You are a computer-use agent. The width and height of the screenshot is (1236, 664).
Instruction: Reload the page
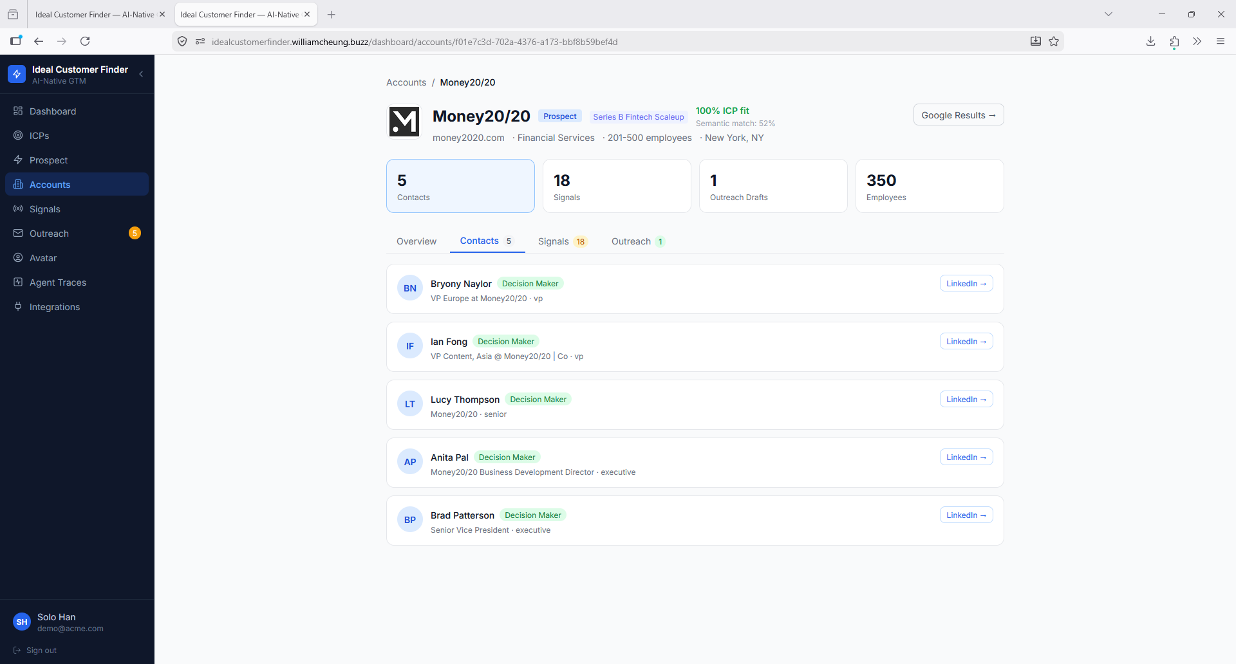85,41
